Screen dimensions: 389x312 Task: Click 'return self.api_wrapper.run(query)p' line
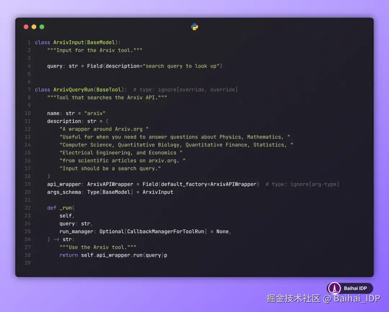coord(113,255)
